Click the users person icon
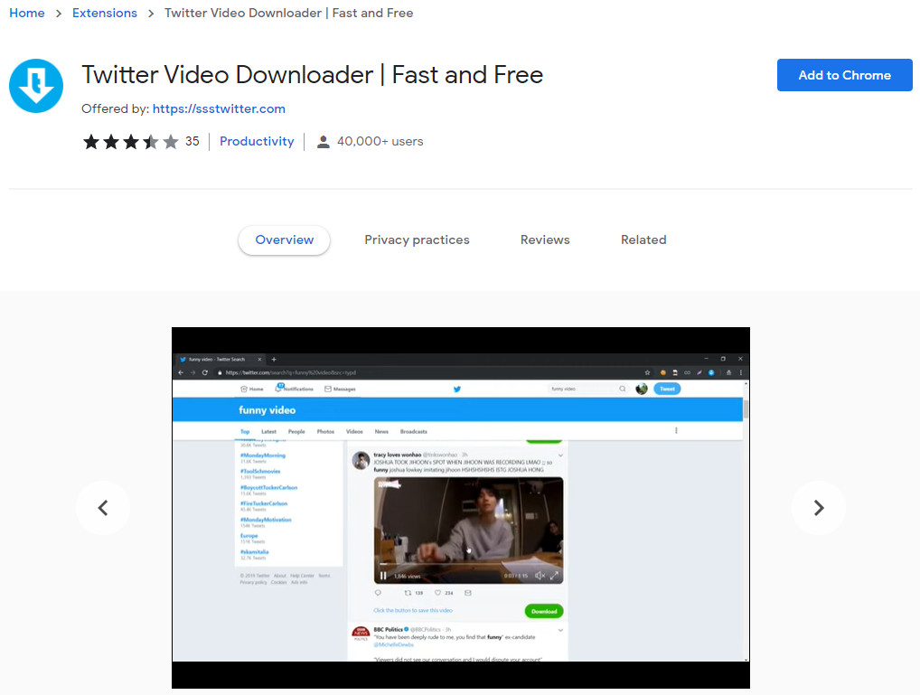 (323, 142)
